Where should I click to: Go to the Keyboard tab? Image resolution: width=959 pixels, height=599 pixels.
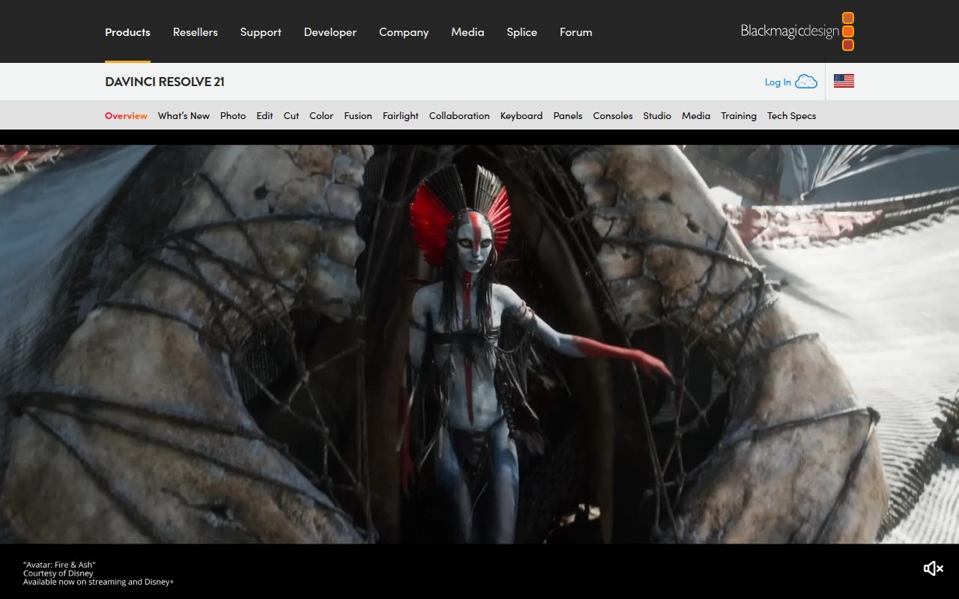pyautogui.click(x=521, y=116)
